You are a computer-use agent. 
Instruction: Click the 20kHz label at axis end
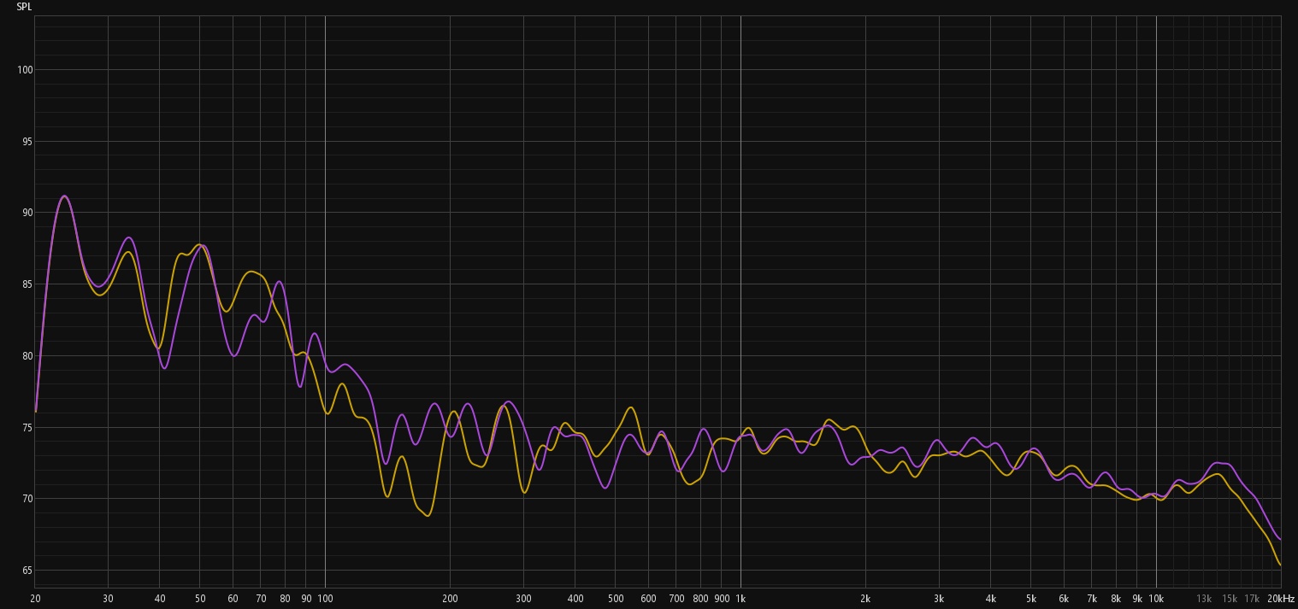1281,599
